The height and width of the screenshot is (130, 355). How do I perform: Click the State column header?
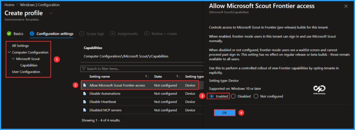coord(158,77)
